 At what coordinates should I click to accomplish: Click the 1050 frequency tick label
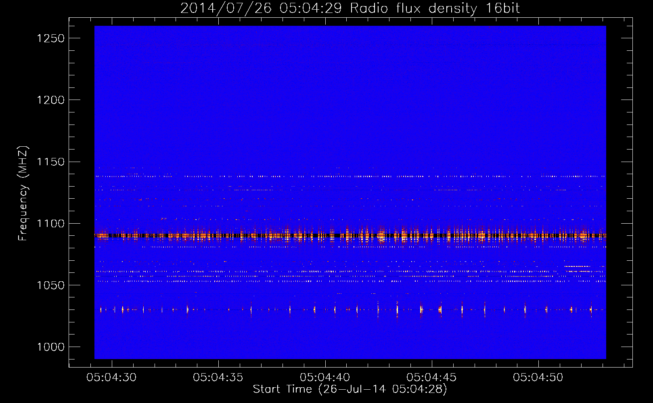pyautogui.click(x=50, y=285)
